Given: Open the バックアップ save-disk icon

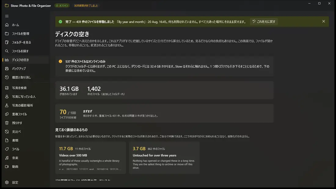Looking at the screenshot, I should [x=7, y=69].
